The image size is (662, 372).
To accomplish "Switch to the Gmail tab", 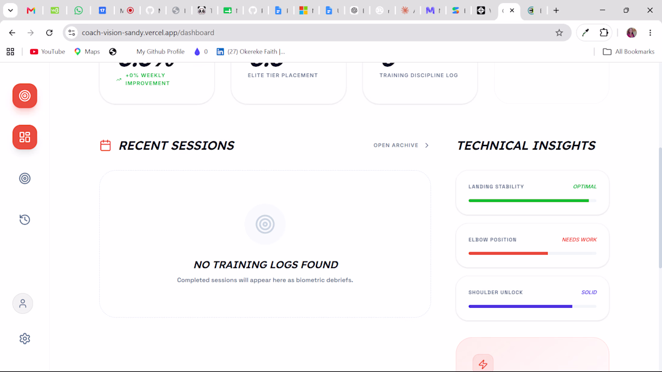I will [x=31, y=11].
